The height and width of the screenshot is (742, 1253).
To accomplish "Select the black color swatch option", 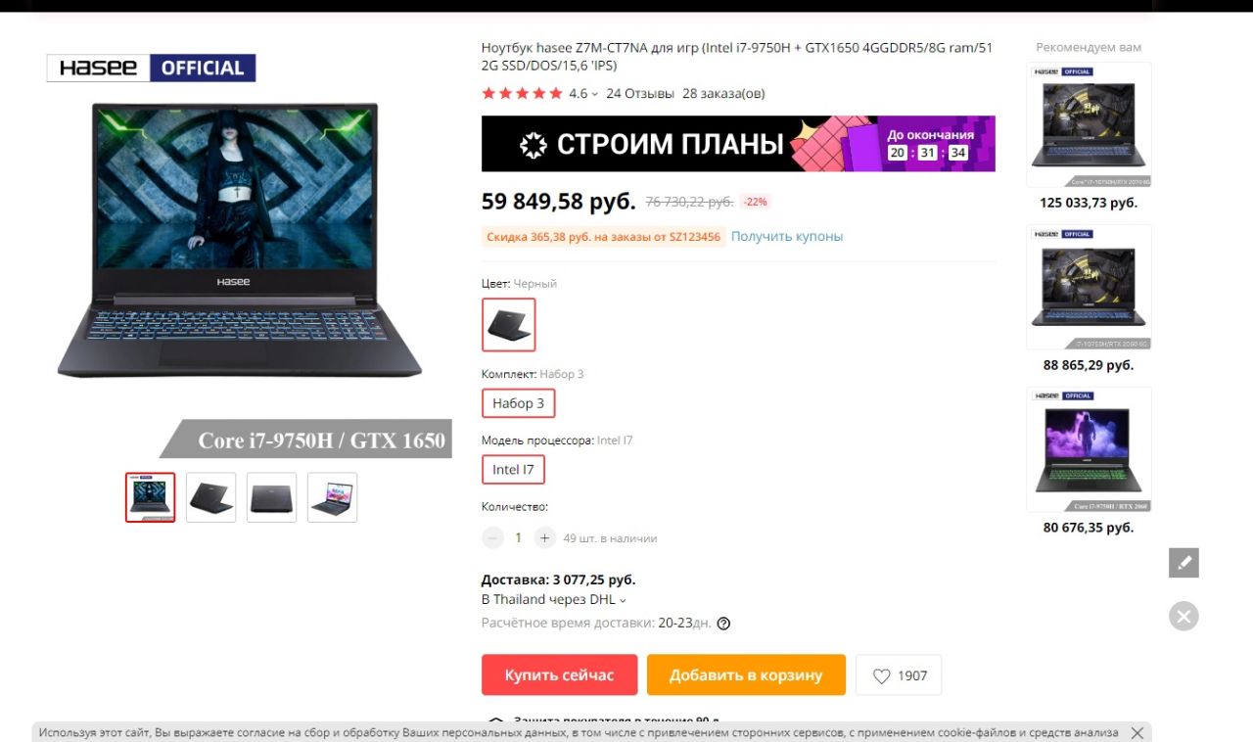I will click(509, 324).
